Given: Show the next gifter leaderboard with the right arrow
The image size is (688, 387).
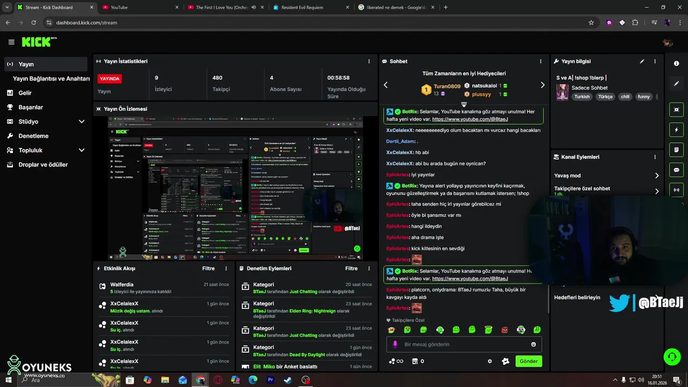Looking at the screenshot, I should click(542, 85).
